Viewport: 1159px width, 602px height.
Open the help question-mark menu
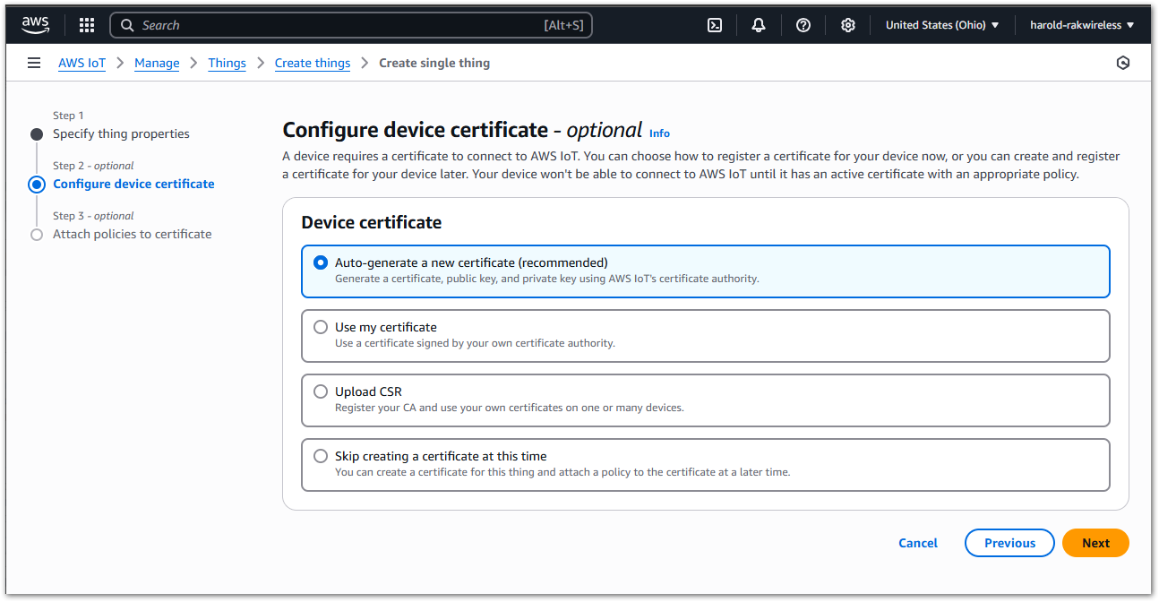tap(803, 24)
